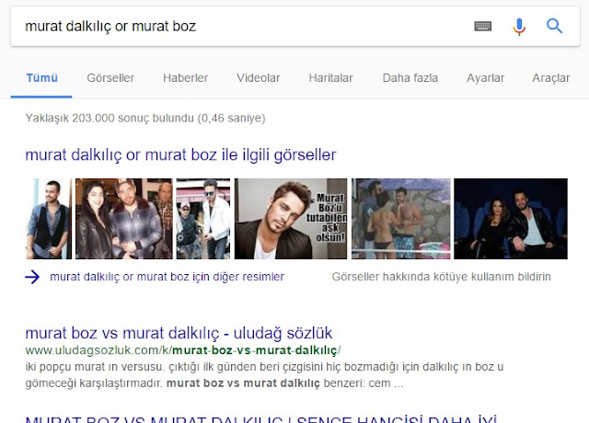Viewport: 589px width, 423px height.
Task: Open the uludağ sözlük result title
Action: [x=179, y=333]
